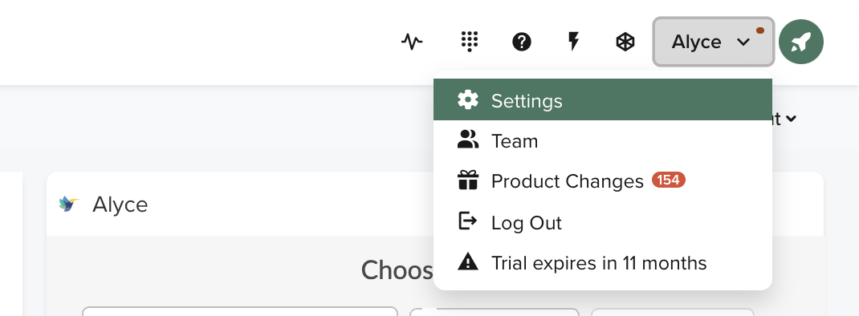The image size is (859, 316).
Task: Click the gear icon beside Settings
Action: click(468, 99)
